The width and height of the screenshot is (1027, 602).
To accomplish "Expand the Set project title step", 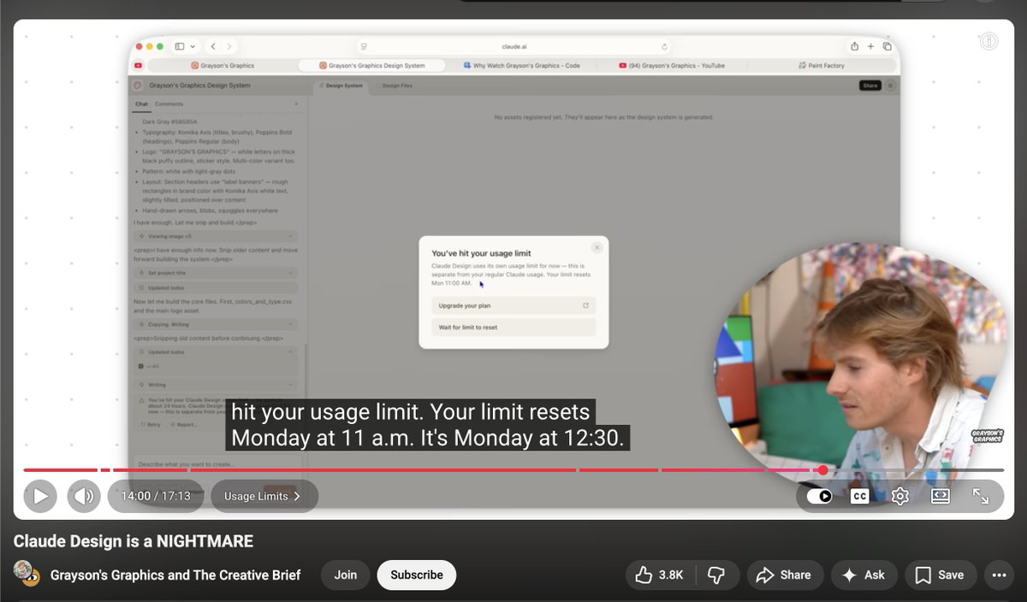I will coord(216,273).
